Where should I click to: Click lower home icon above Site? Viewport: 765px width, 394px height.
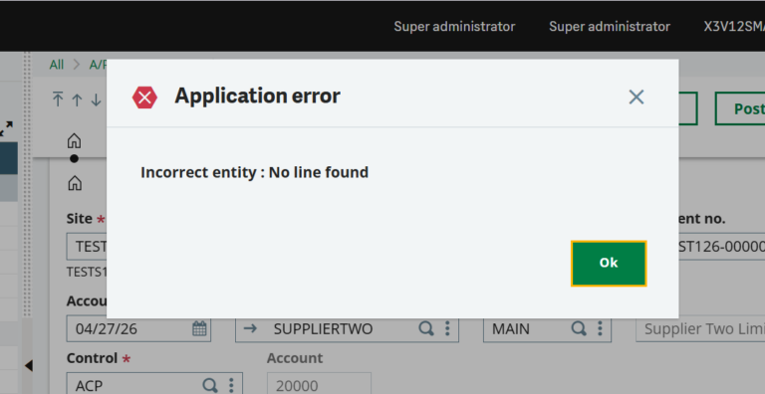pos(75,183)
